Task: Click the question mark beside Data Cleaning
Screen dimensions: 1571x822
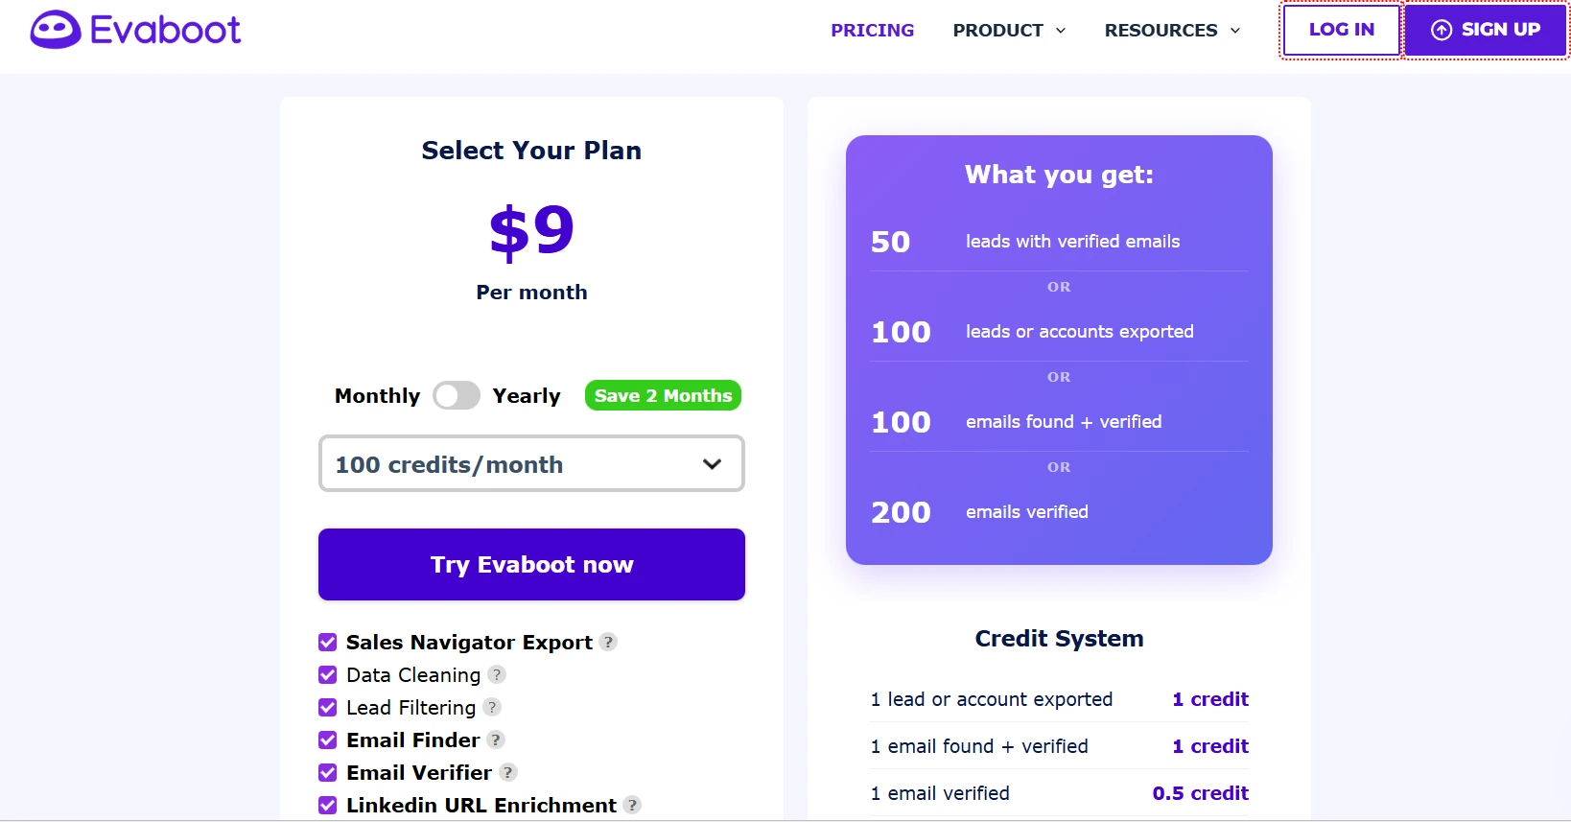Action: pyautogui.click(x=498, y=674)
